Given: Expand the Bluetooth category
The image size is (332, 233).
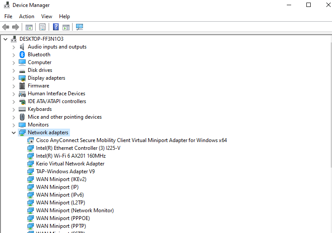Looking at the screenshot, I should click(x=14, y=55).
